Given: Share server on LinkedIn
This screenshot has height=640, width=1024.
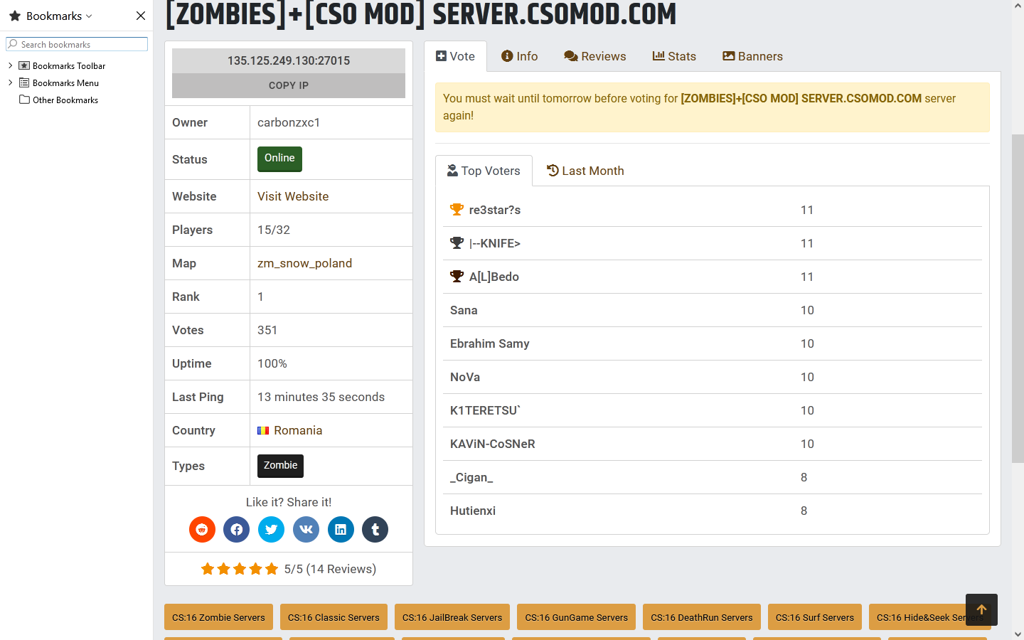Looking at the screenshot, I should [341, 529].
